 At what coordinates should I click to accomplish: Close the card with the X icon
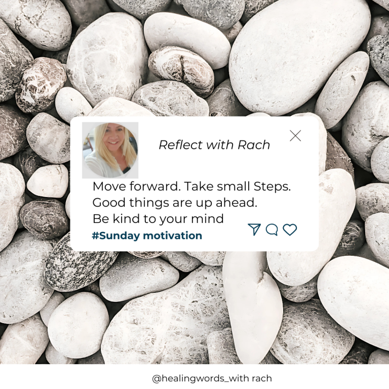tap(295, 136)
